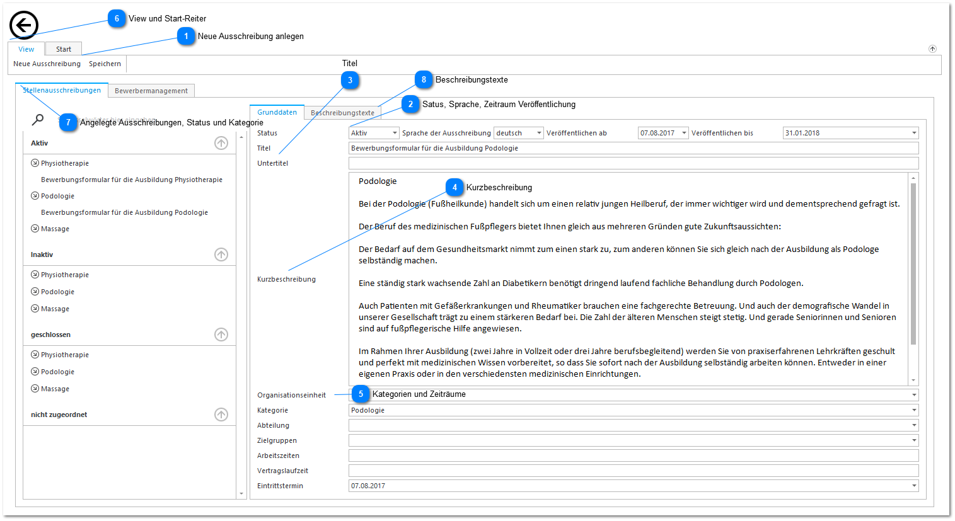Click the Aktiv group header
The width and height of the screenshot is (955, 521).
(129, 143)
